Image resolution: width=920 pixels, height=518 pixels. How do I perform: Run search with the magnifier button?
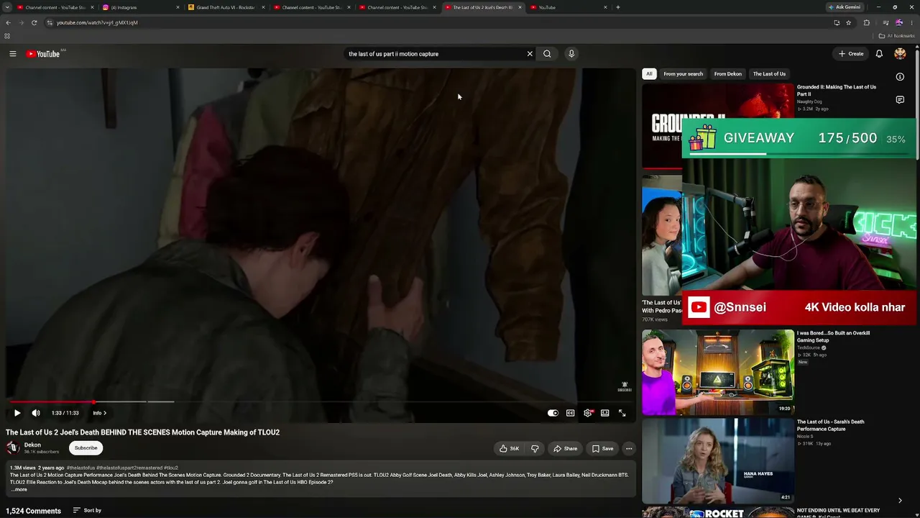point(547,54)
